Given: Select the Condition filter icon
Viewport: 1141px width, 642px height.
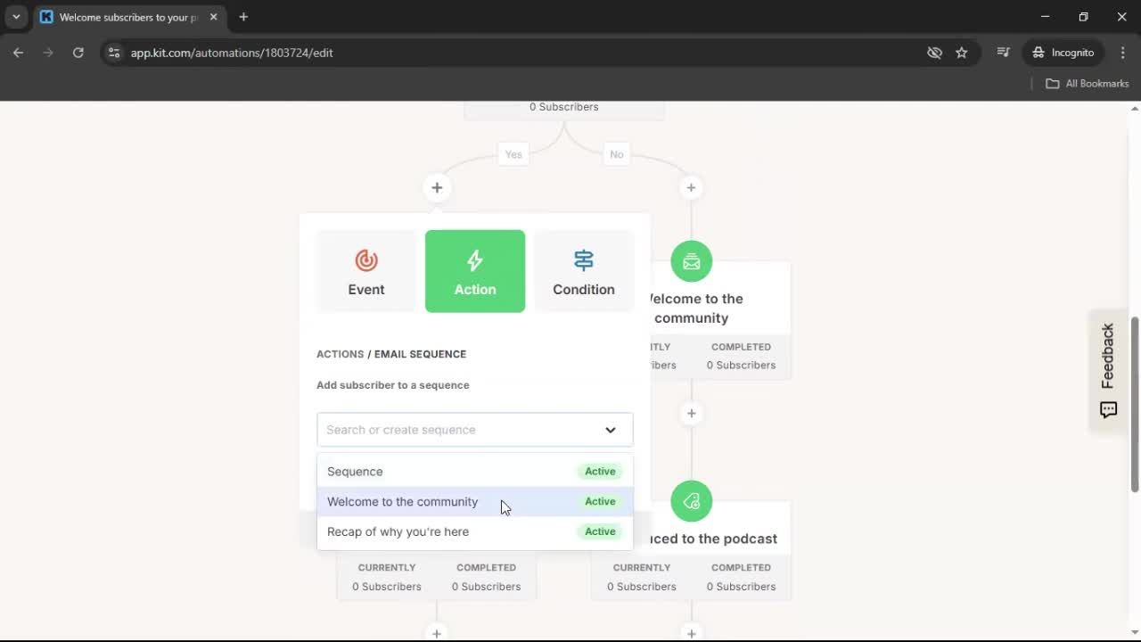Looking at the screenshot, I should (583, 260).
